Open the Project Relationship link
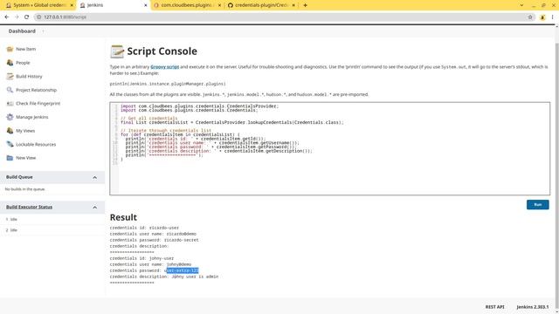The height and width of the screenshot is (314, 559). [x=36, y=90]
